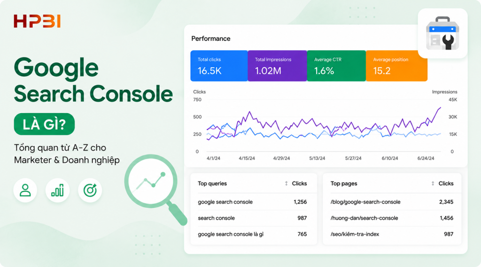
Task: Click the 4/15/24 date label
Action: (x=247, y=158)
